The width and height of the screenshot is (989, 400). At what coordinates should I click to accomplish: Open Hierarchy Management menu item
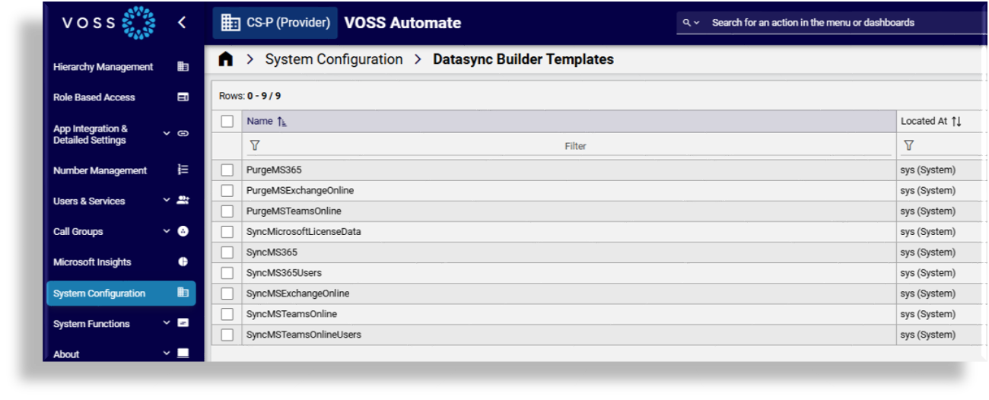(121, 67)
